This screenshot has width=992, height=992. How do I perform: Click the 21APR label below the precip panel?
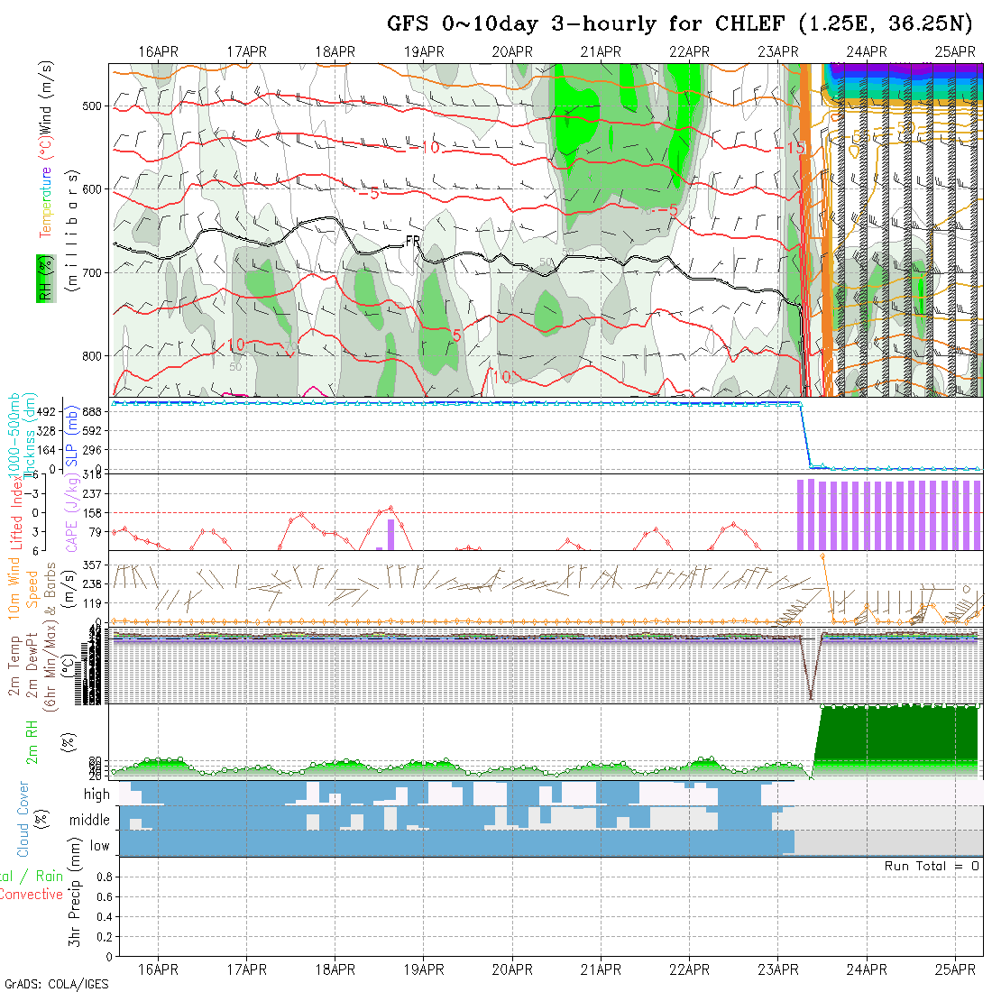point(601,969)
